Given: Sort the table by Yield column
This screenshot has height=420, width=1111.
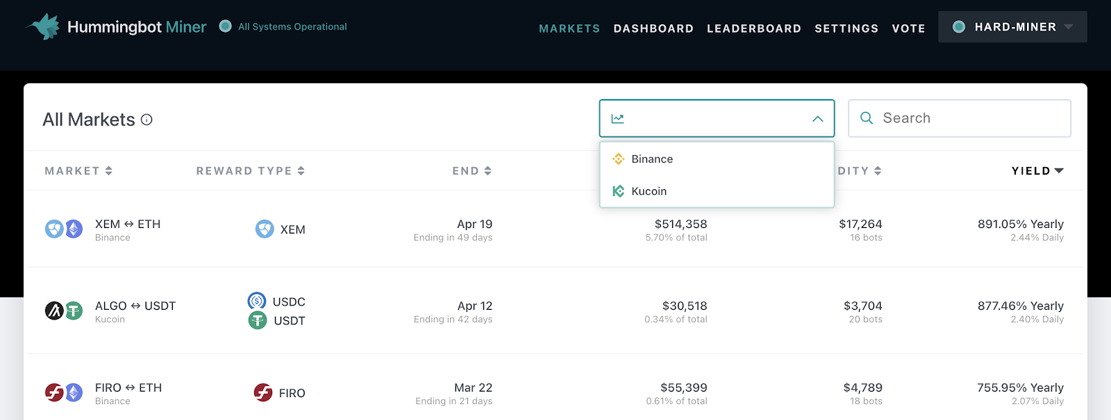Looking at the screenshot, I should point(1037,171).
